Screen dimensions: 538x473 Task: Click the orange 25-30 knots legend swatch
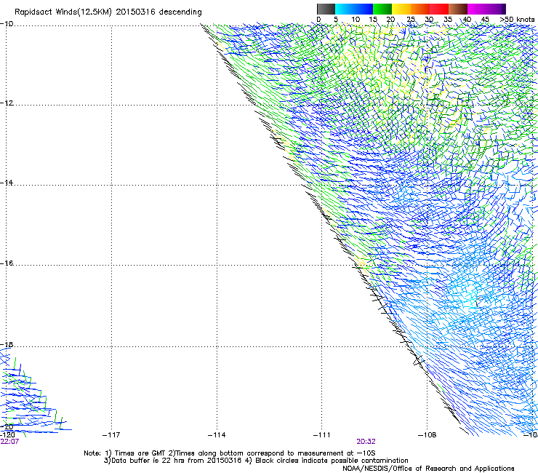point(420,9)
